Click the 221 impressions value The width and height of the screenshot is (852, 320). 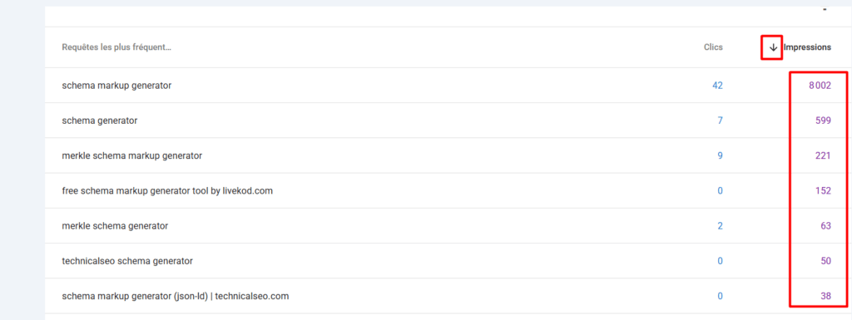[823, 155]
